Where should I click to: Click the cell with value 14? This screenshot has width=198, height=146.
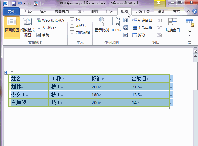pyautogui.click(x=149, y=103)
